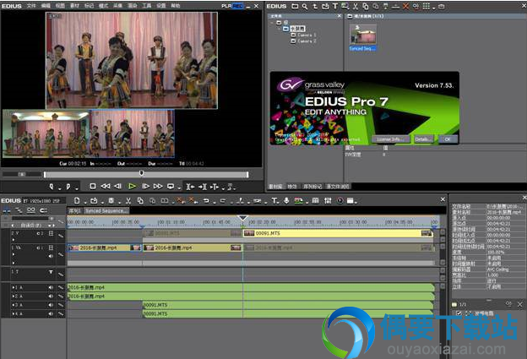527x359 pixels.
Task: Click Details in the About dialog
Action: point(423,139)
